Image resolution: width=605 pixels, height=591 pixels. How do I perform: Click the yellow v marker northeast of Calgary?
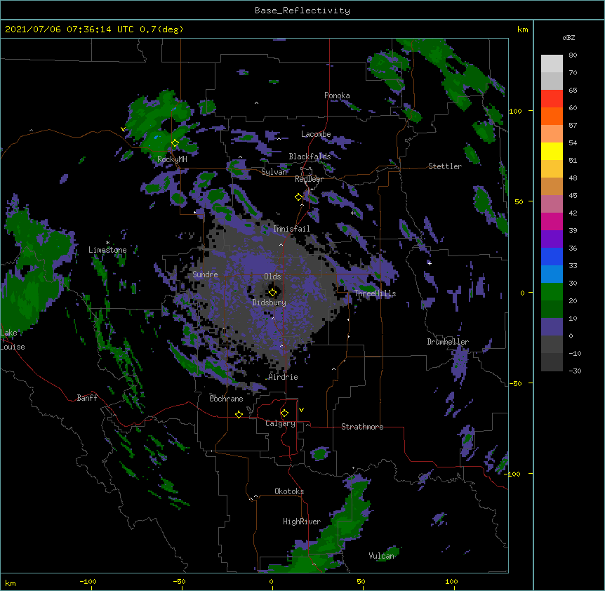(x=301, y=410)
